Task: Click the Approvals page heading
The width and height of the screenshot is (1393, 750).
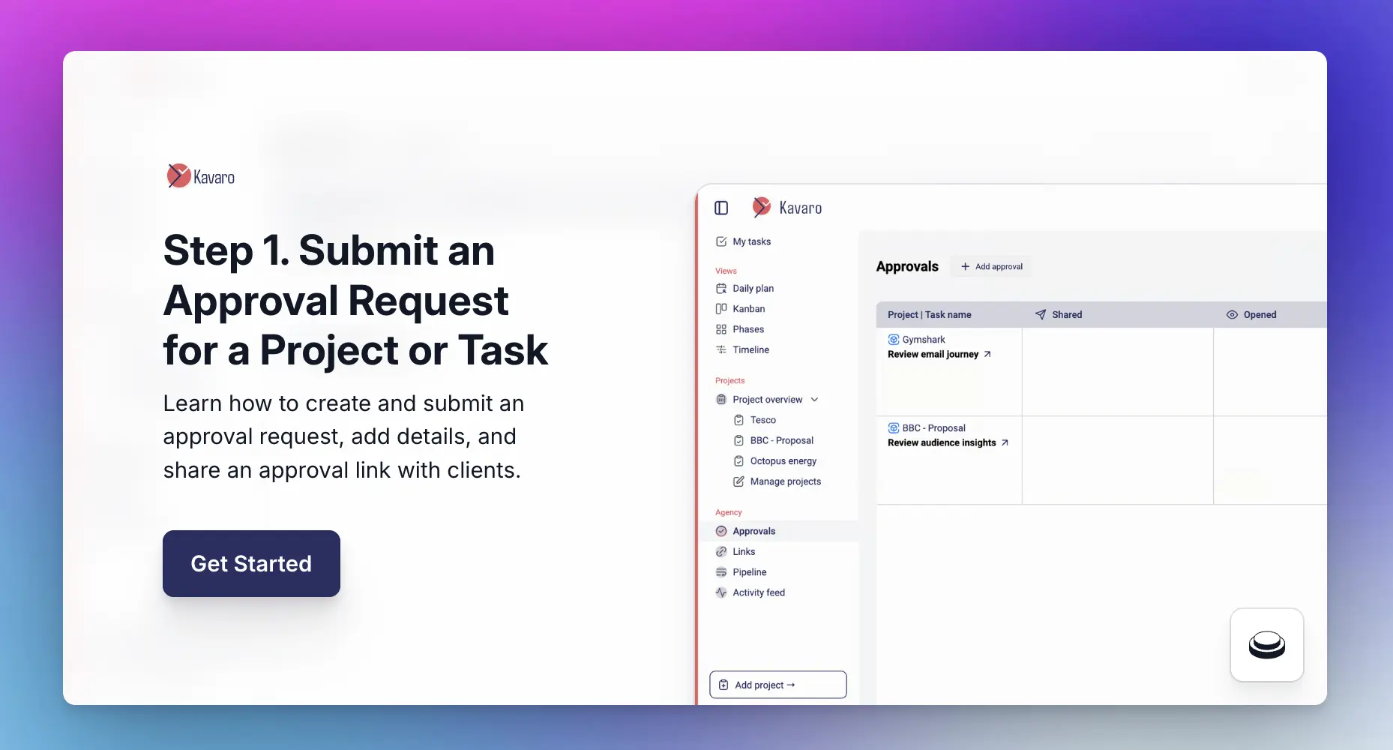Action: pyautogui.click(x=907, y=266)
